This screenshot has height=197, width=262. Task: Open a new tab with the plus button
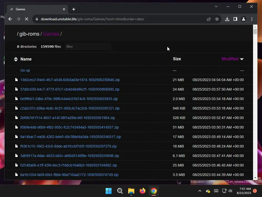[x=74, y=9]
